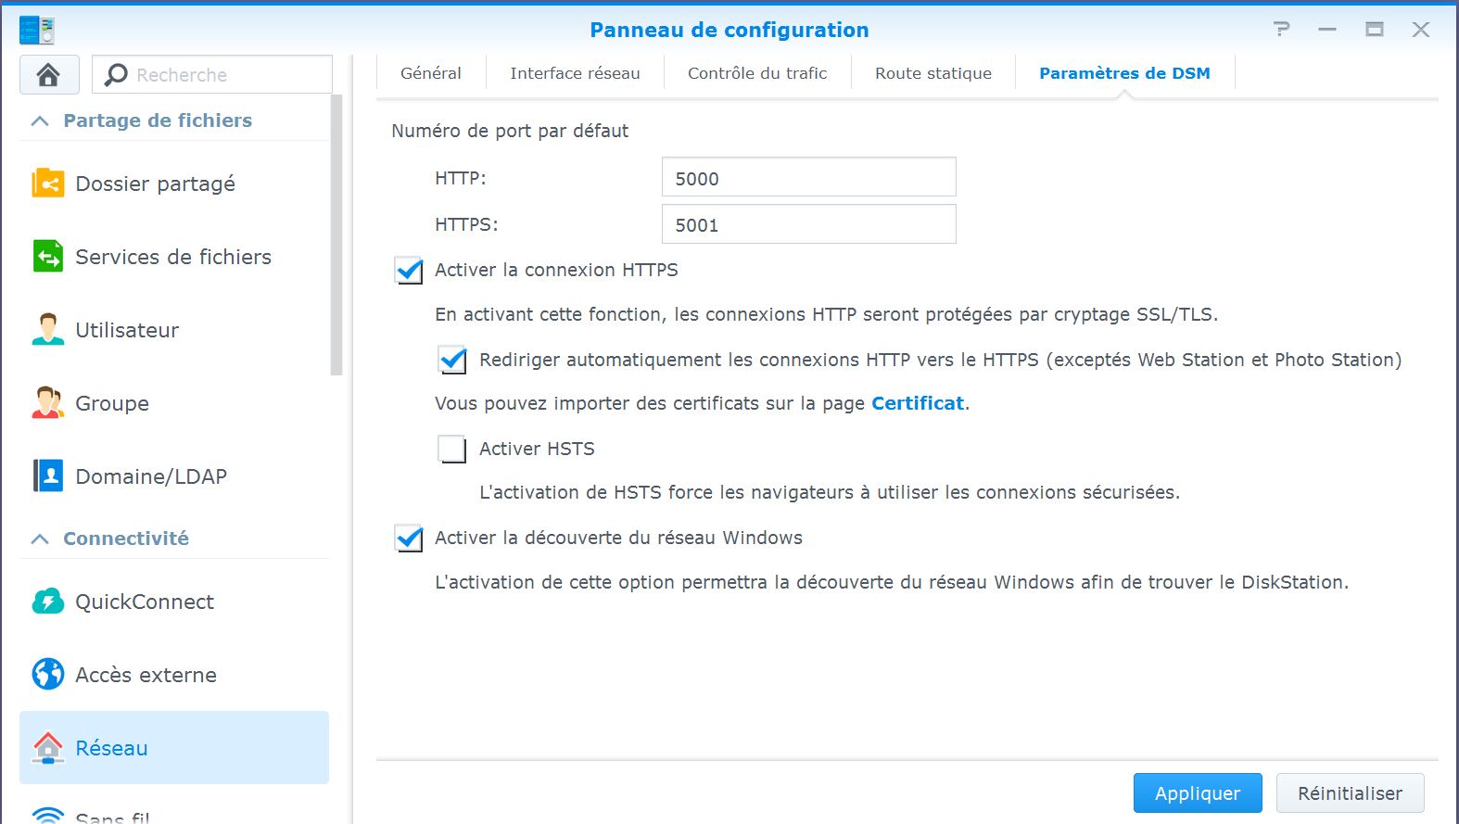The width and height of the screenshot is (1459, 824).
Task: Enable the Activer HSTS checkbox
Action: tap(452, 449)
